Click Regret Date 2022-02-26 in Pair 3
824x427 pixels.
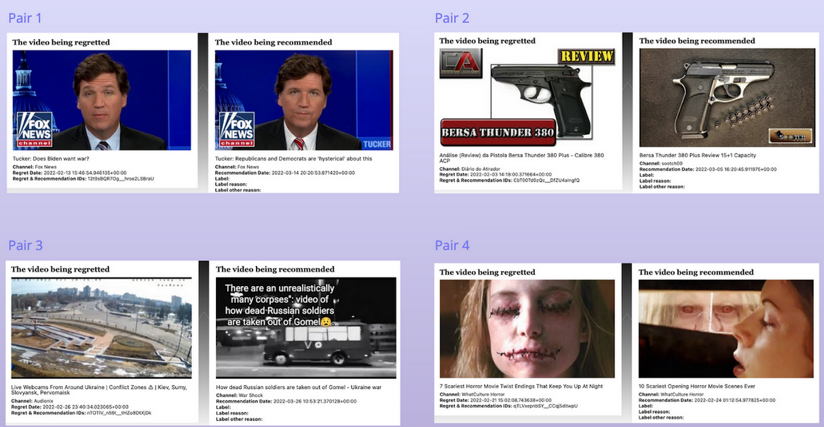coord(70,407)
